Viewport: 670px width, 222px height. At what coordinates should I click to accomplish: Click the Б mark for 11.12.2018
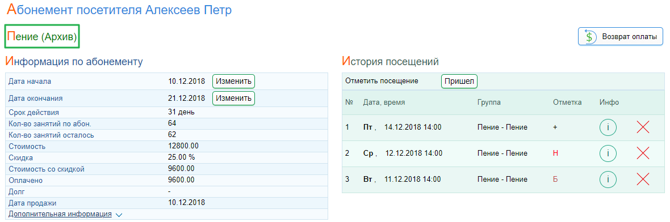click(555, 180)
